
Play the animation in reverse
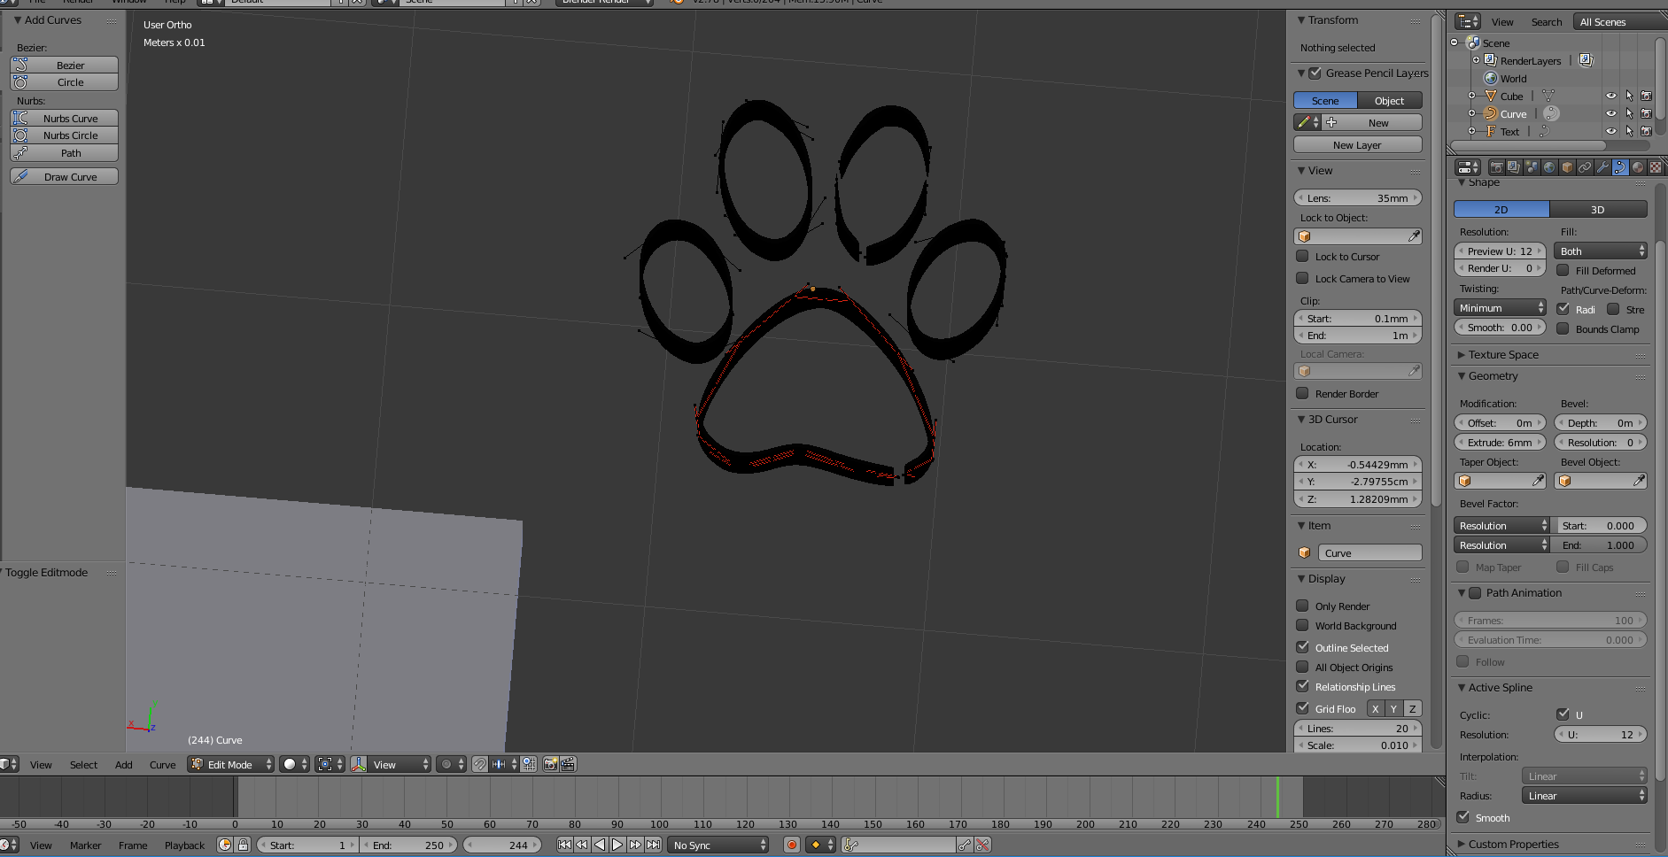(x=600, y=845)
